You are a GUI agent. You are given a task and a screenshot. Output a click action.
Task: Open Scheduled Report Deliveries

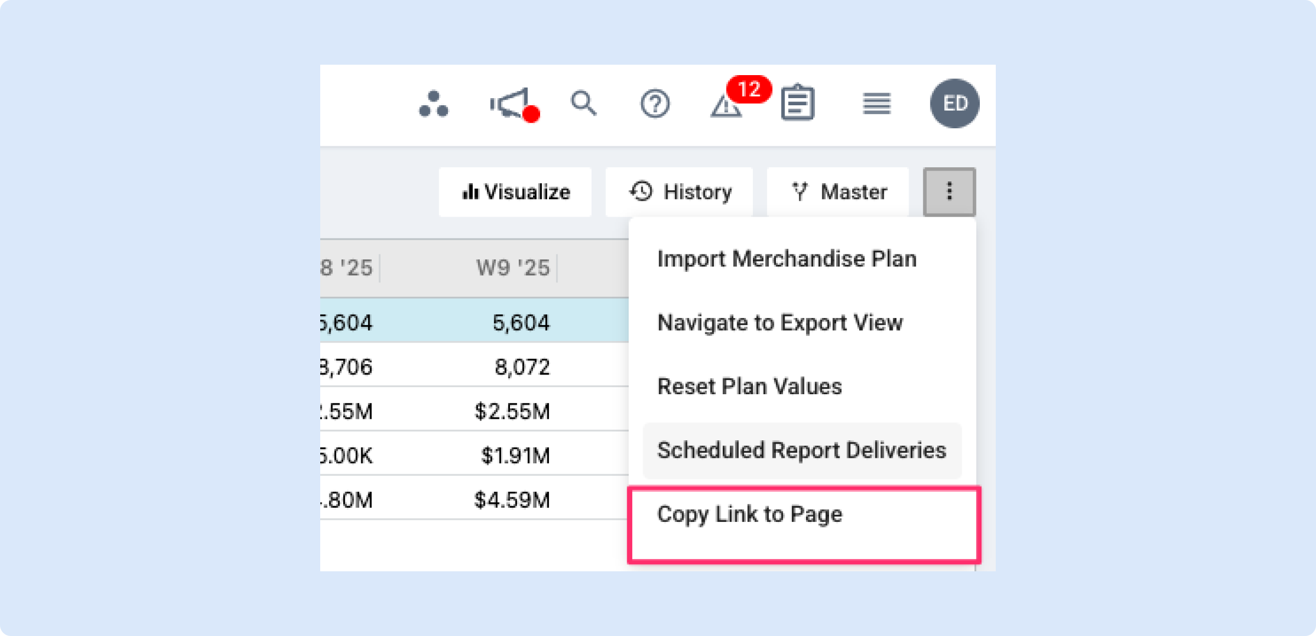pyautogui.click(x=802, y=450)
